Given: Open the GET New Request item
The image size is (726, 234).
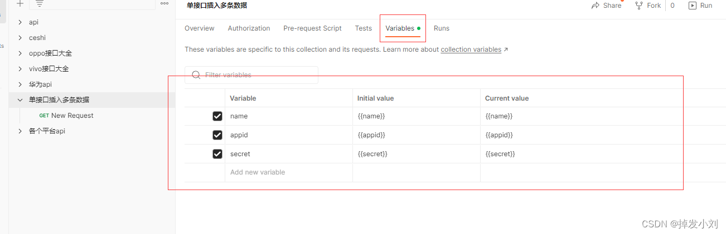Looking at the screenshot, I should pos(66,116).
